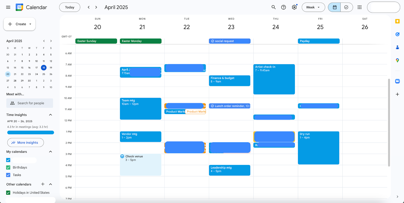The image size is (404, 203).
Task: Get add-ons plus icon in side panel
Action: click(397, 94)
